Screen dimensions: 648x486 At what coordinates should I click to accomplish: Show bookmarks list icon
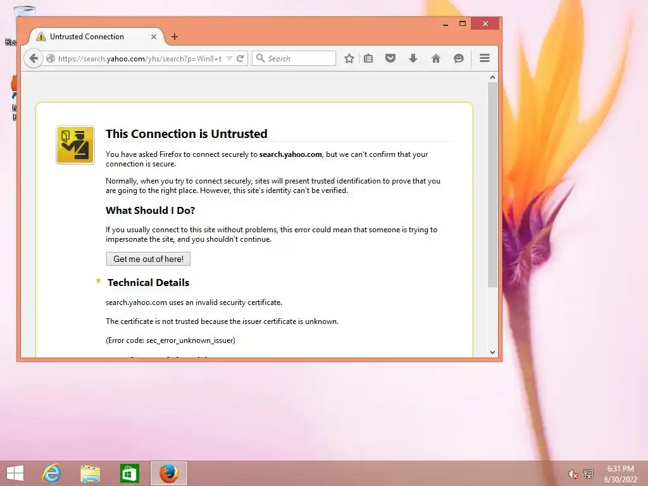tap(368, 58)
